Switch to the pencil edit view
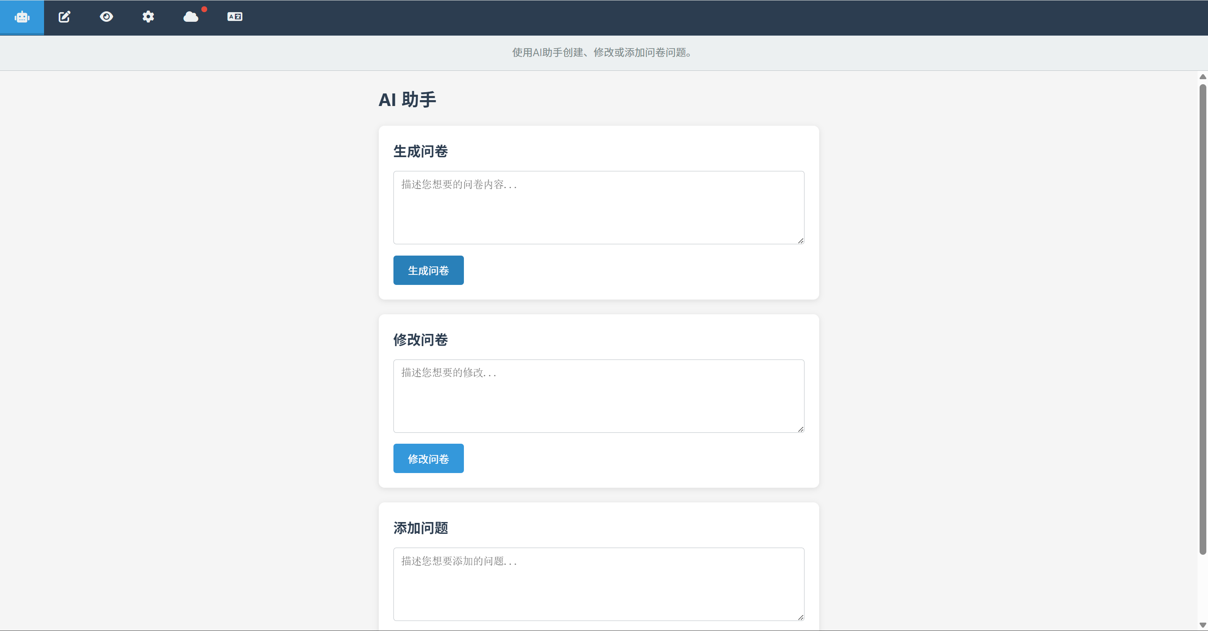Viewport: 1208px width, 631px height. click(64, 17)
